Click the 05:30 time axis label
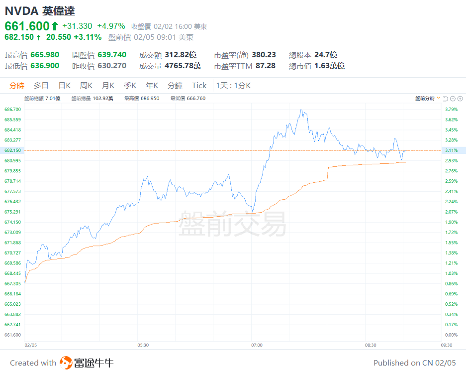466x376 pixels. pyautogui.click(x=143, y=345)
